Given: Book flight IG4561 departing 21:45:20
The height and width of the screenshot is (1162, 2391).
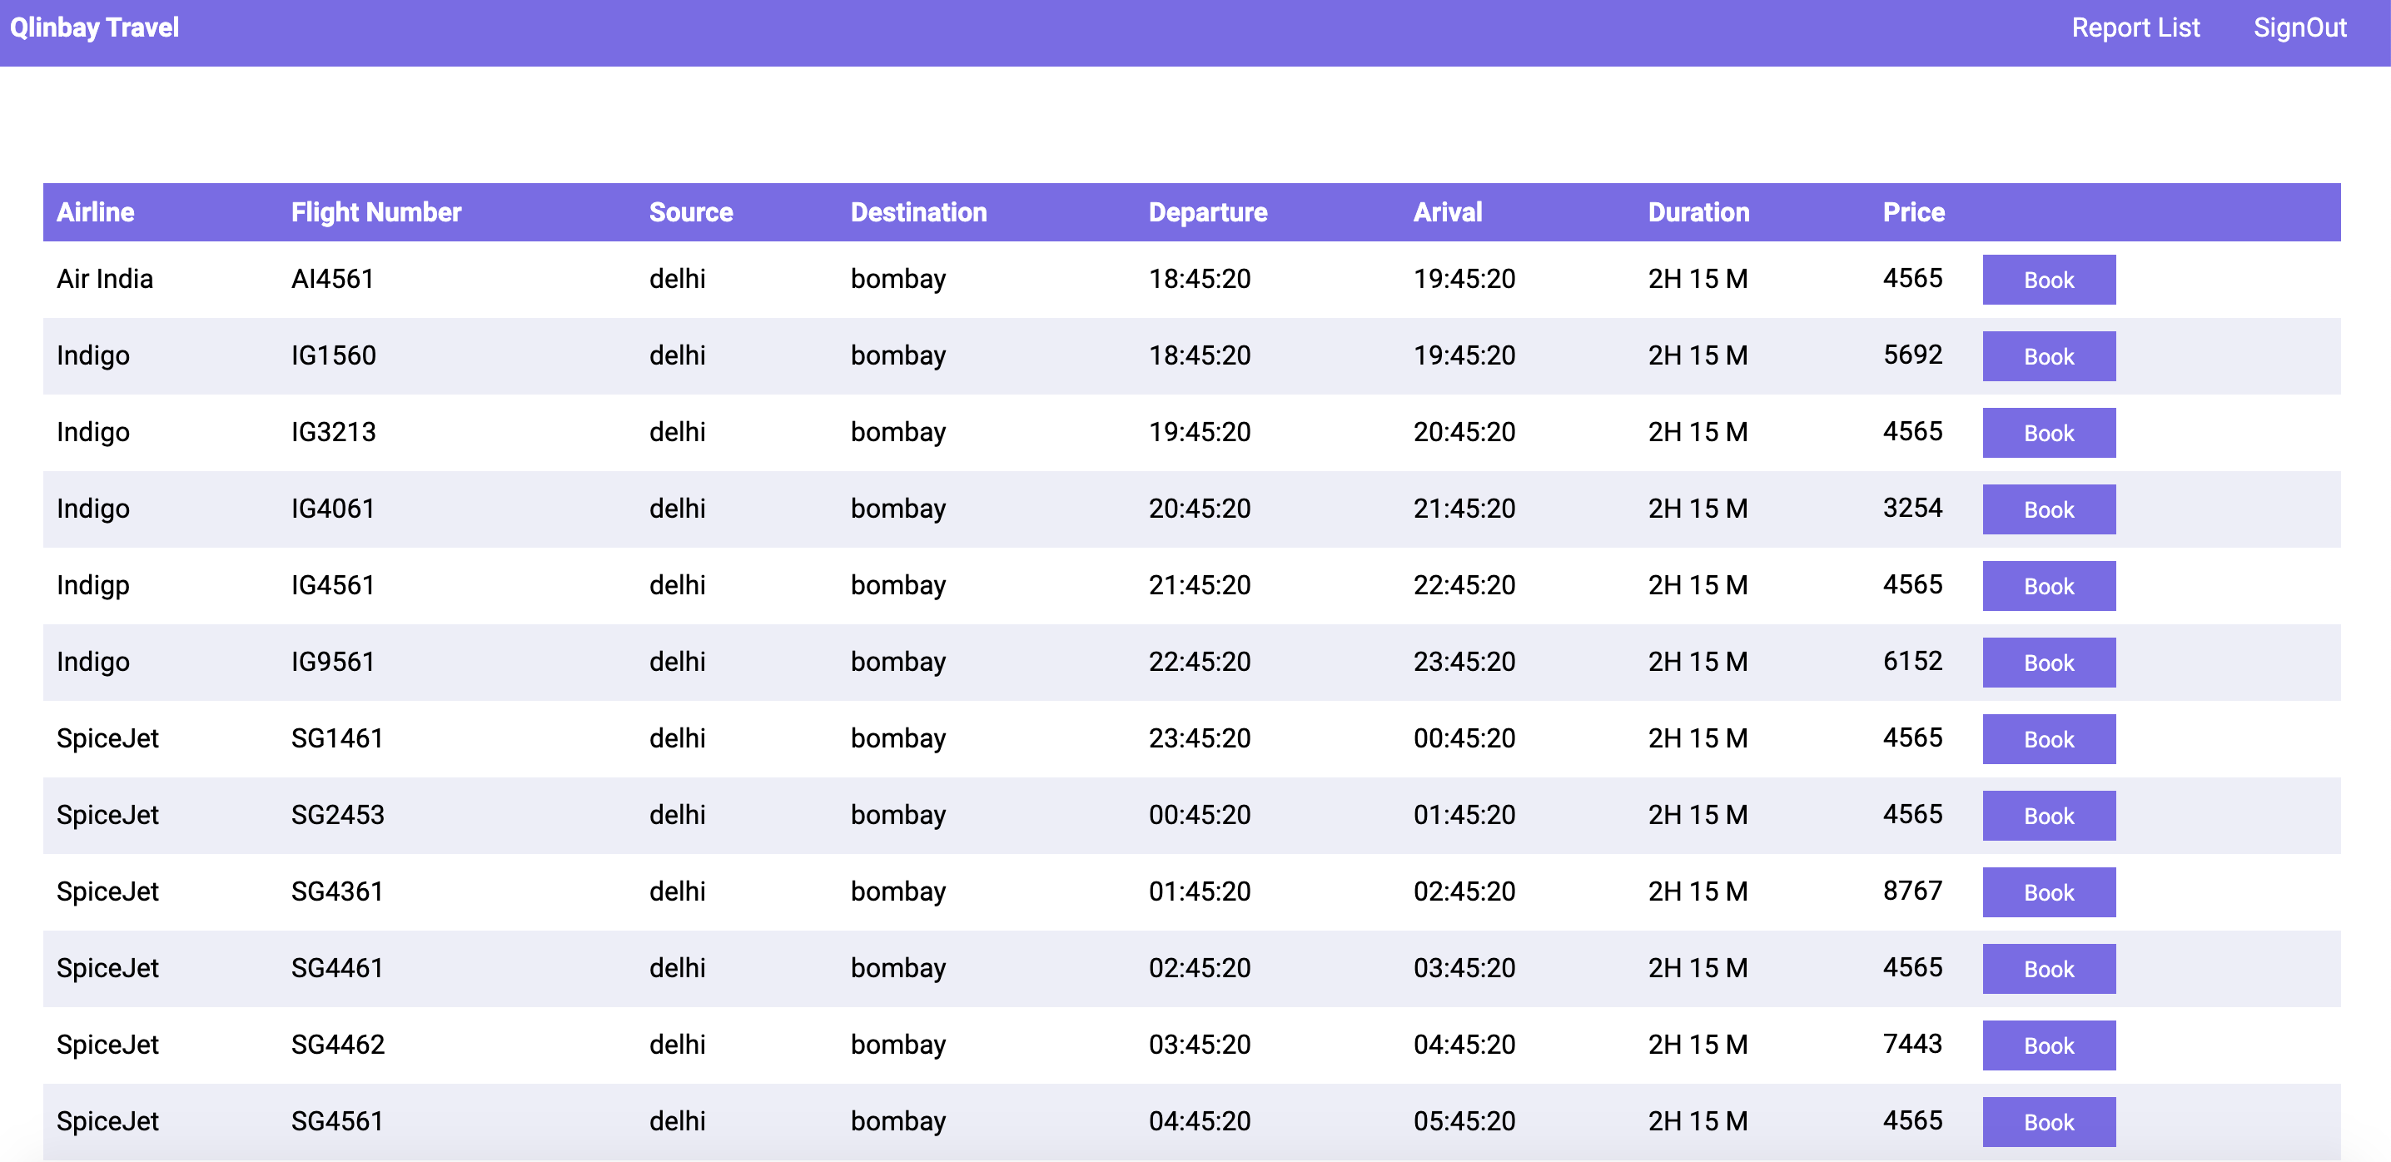Looking at the screenshot, I should tap(2049, 586).
